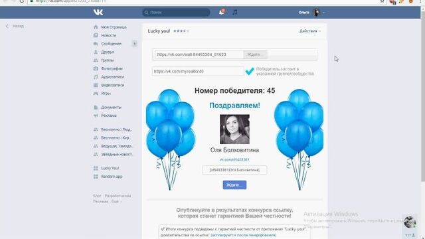Click the browser vertical scrollbar
This screenshot has height=239, width=425.
coord(423,95)
